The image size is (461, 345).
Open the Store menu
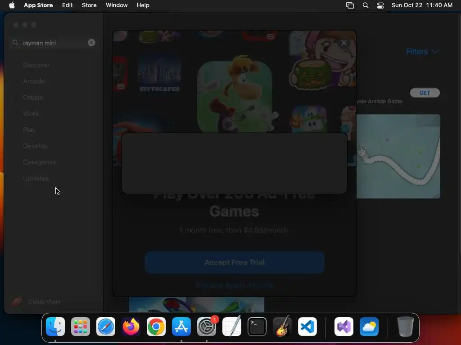89,5
